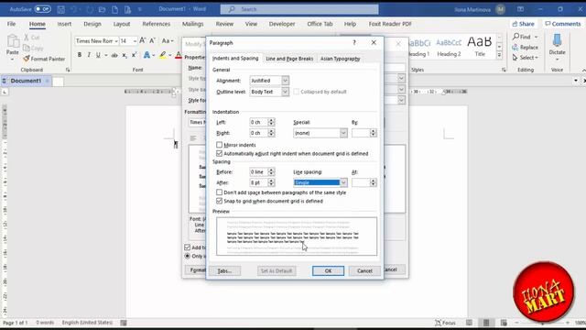586x330 pixels.
Task: Open the Paste options arrow
Action: 12,60
